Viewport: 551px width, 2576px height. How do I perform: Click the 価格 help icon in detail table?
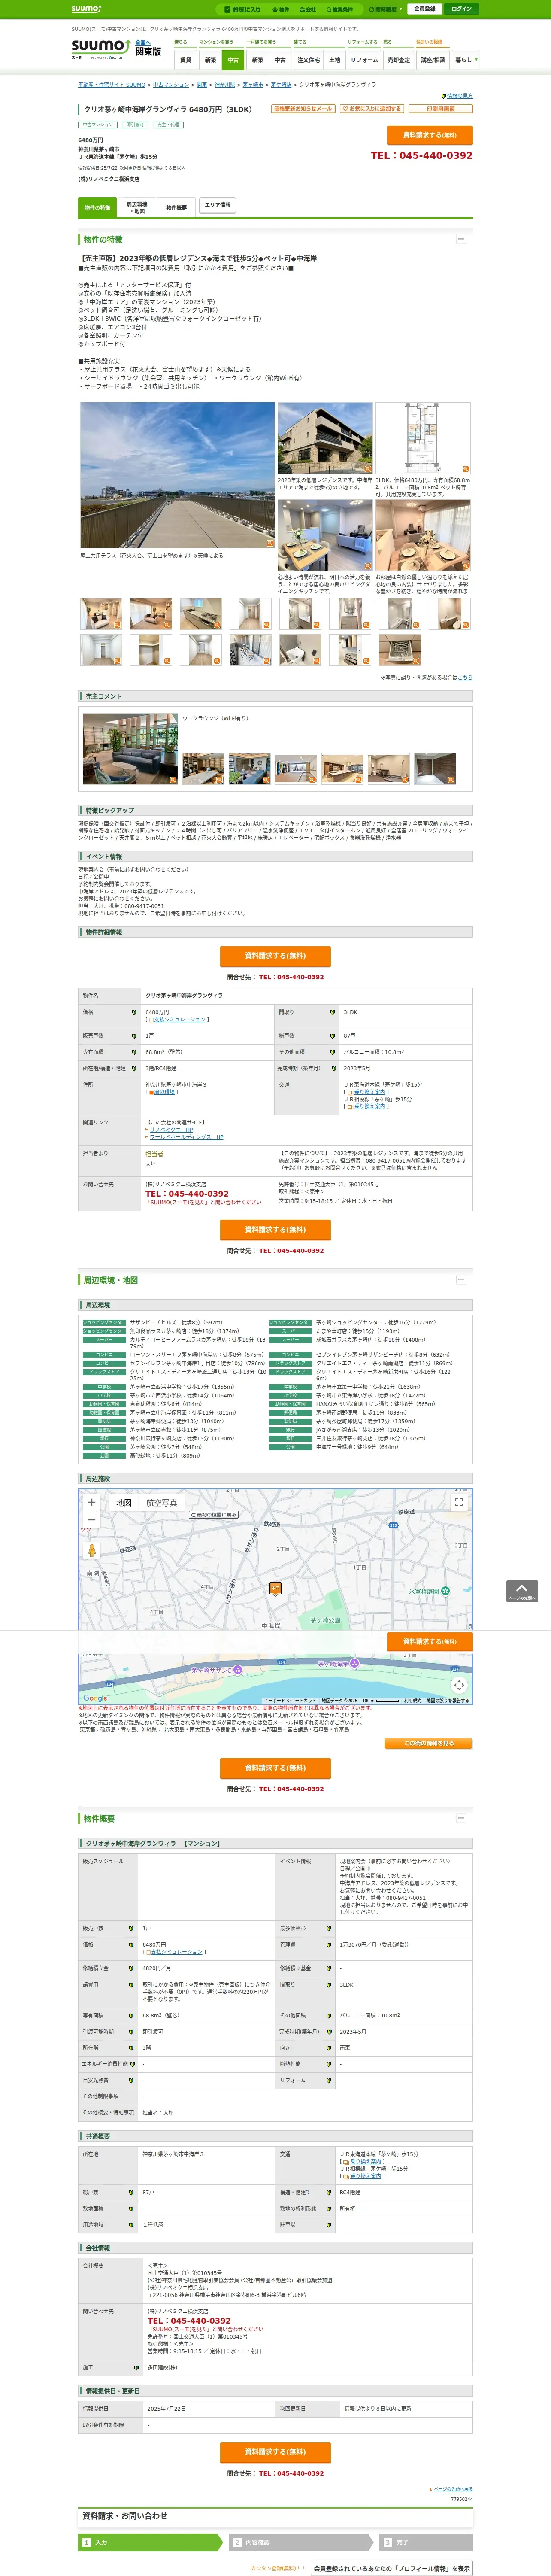click(x=134, y=1012)
